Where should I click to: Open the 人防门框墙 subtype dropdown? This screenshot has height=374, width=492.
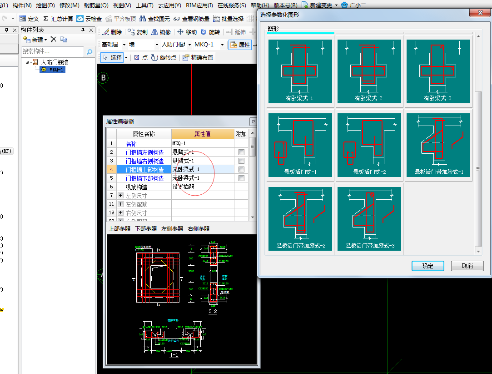tap(189, 45)
